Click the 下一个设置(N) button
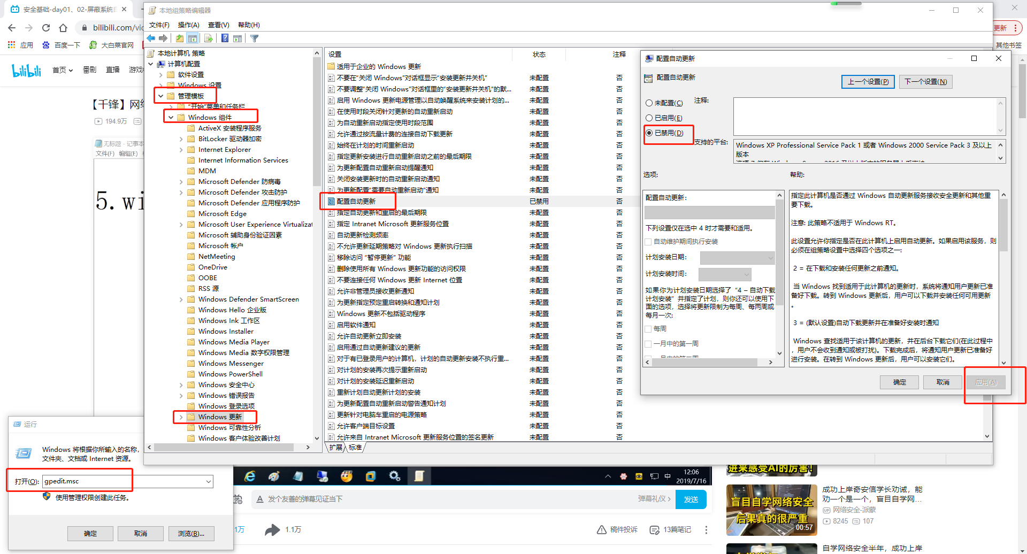Screen dimensions: 1027x554 [x=926, y=82]
